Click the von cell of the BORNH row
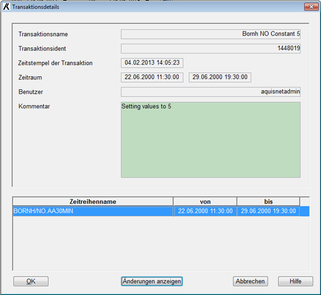321x295 pixels. (x=205, y=211)
